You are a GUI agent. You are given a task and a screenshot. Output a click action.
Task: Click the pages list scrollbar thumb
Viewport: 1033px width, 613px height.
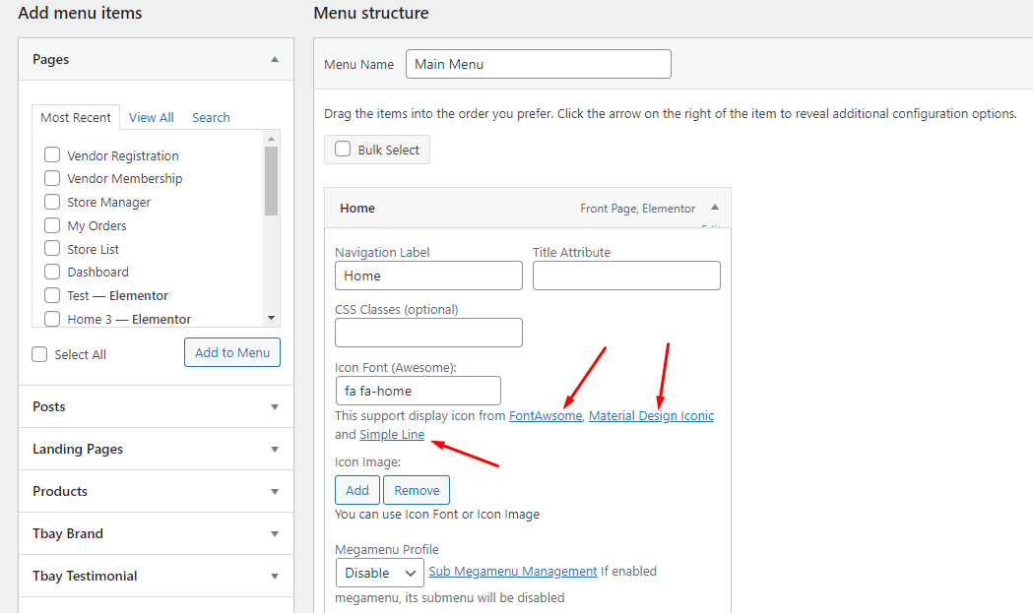271,181
